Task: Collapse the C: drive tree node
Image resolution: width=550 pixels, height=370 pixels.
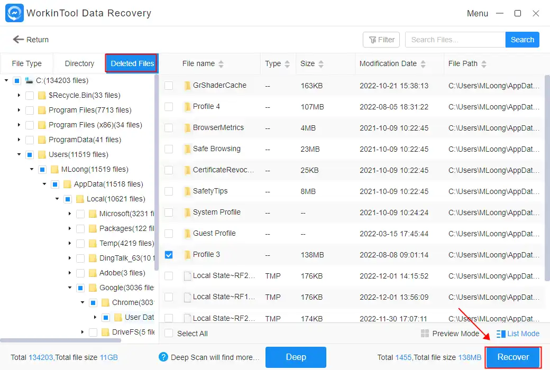Action: pyautogui.click(x=6, y=81)
